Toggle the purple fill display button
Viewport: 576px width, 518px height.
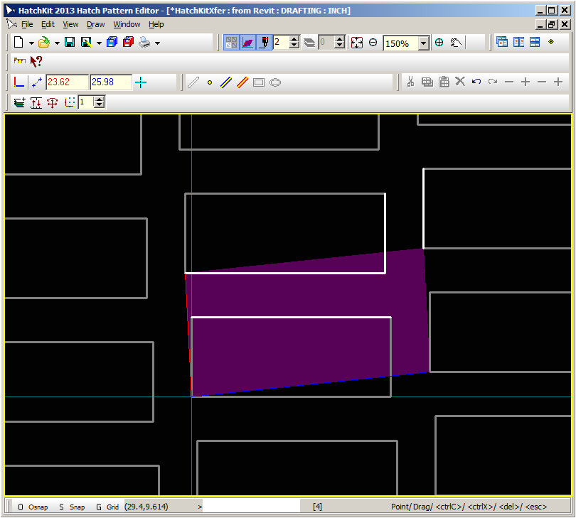pos(247,43)
